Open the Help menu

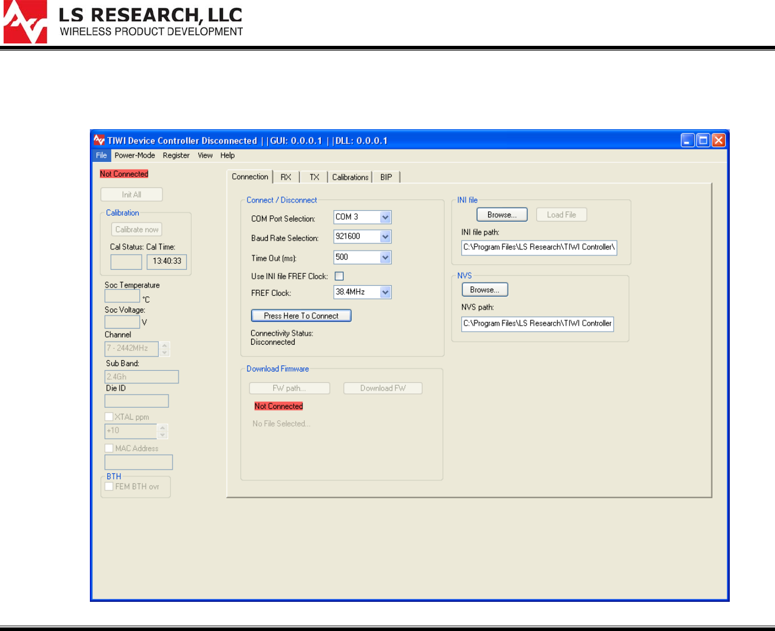click(x=227, y=155)
